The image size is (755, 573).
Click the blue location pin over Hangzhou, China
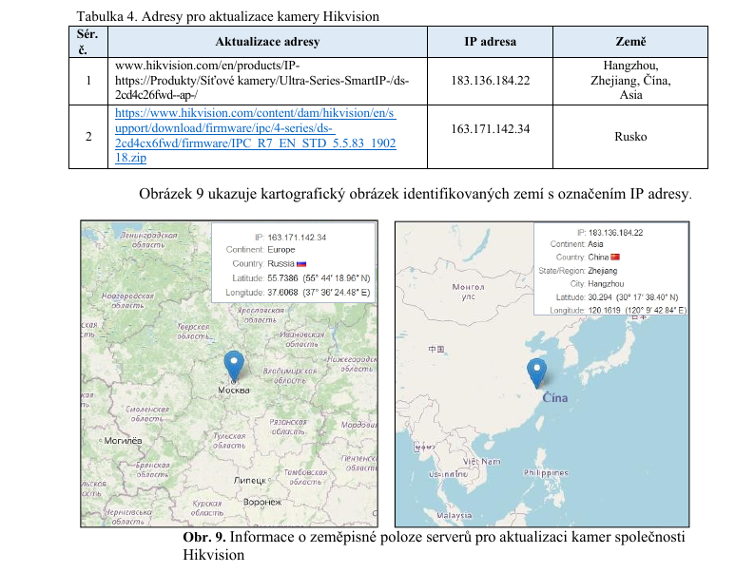(x=537, y=371)
